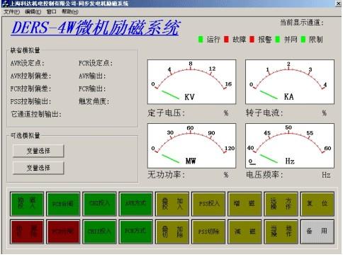Click the 定子电压 readout label
Image resolution: width=343 pixels, height=257 pixels.
pyautogui.click(x=167, y=113)
